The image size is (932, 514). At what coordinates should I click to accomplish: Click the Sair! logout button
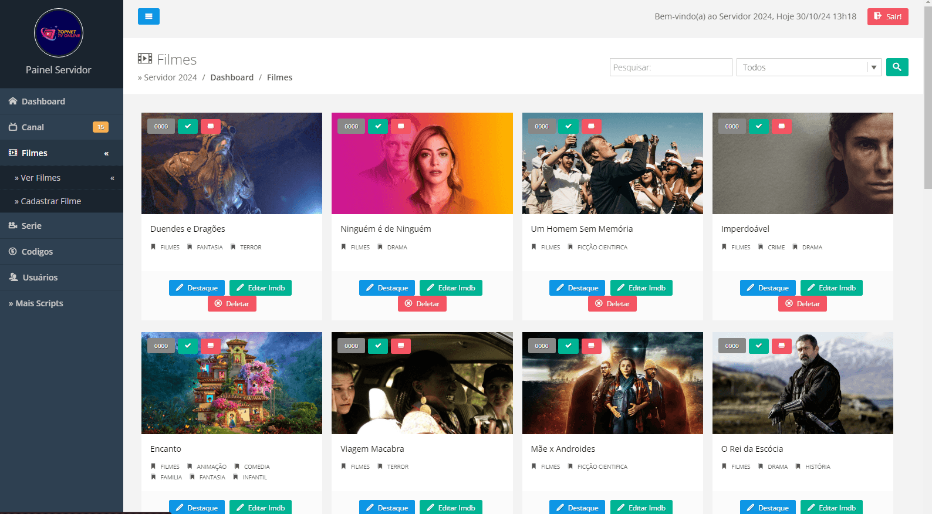(x=887, y=16)
